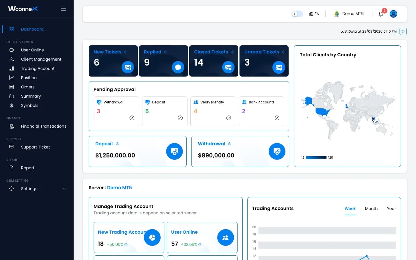The height and width of the screenshot is (260, 416).
Task: Open the Unread Tickets card
Action: tap(264, 61)
